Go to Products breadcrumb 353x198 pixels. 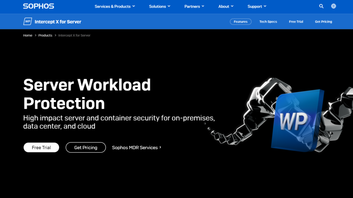[45, 35]
